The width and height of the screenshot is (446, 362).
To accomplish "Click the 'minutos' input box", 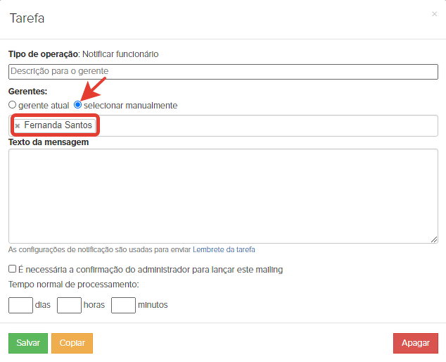I will [x=123, y=305].
